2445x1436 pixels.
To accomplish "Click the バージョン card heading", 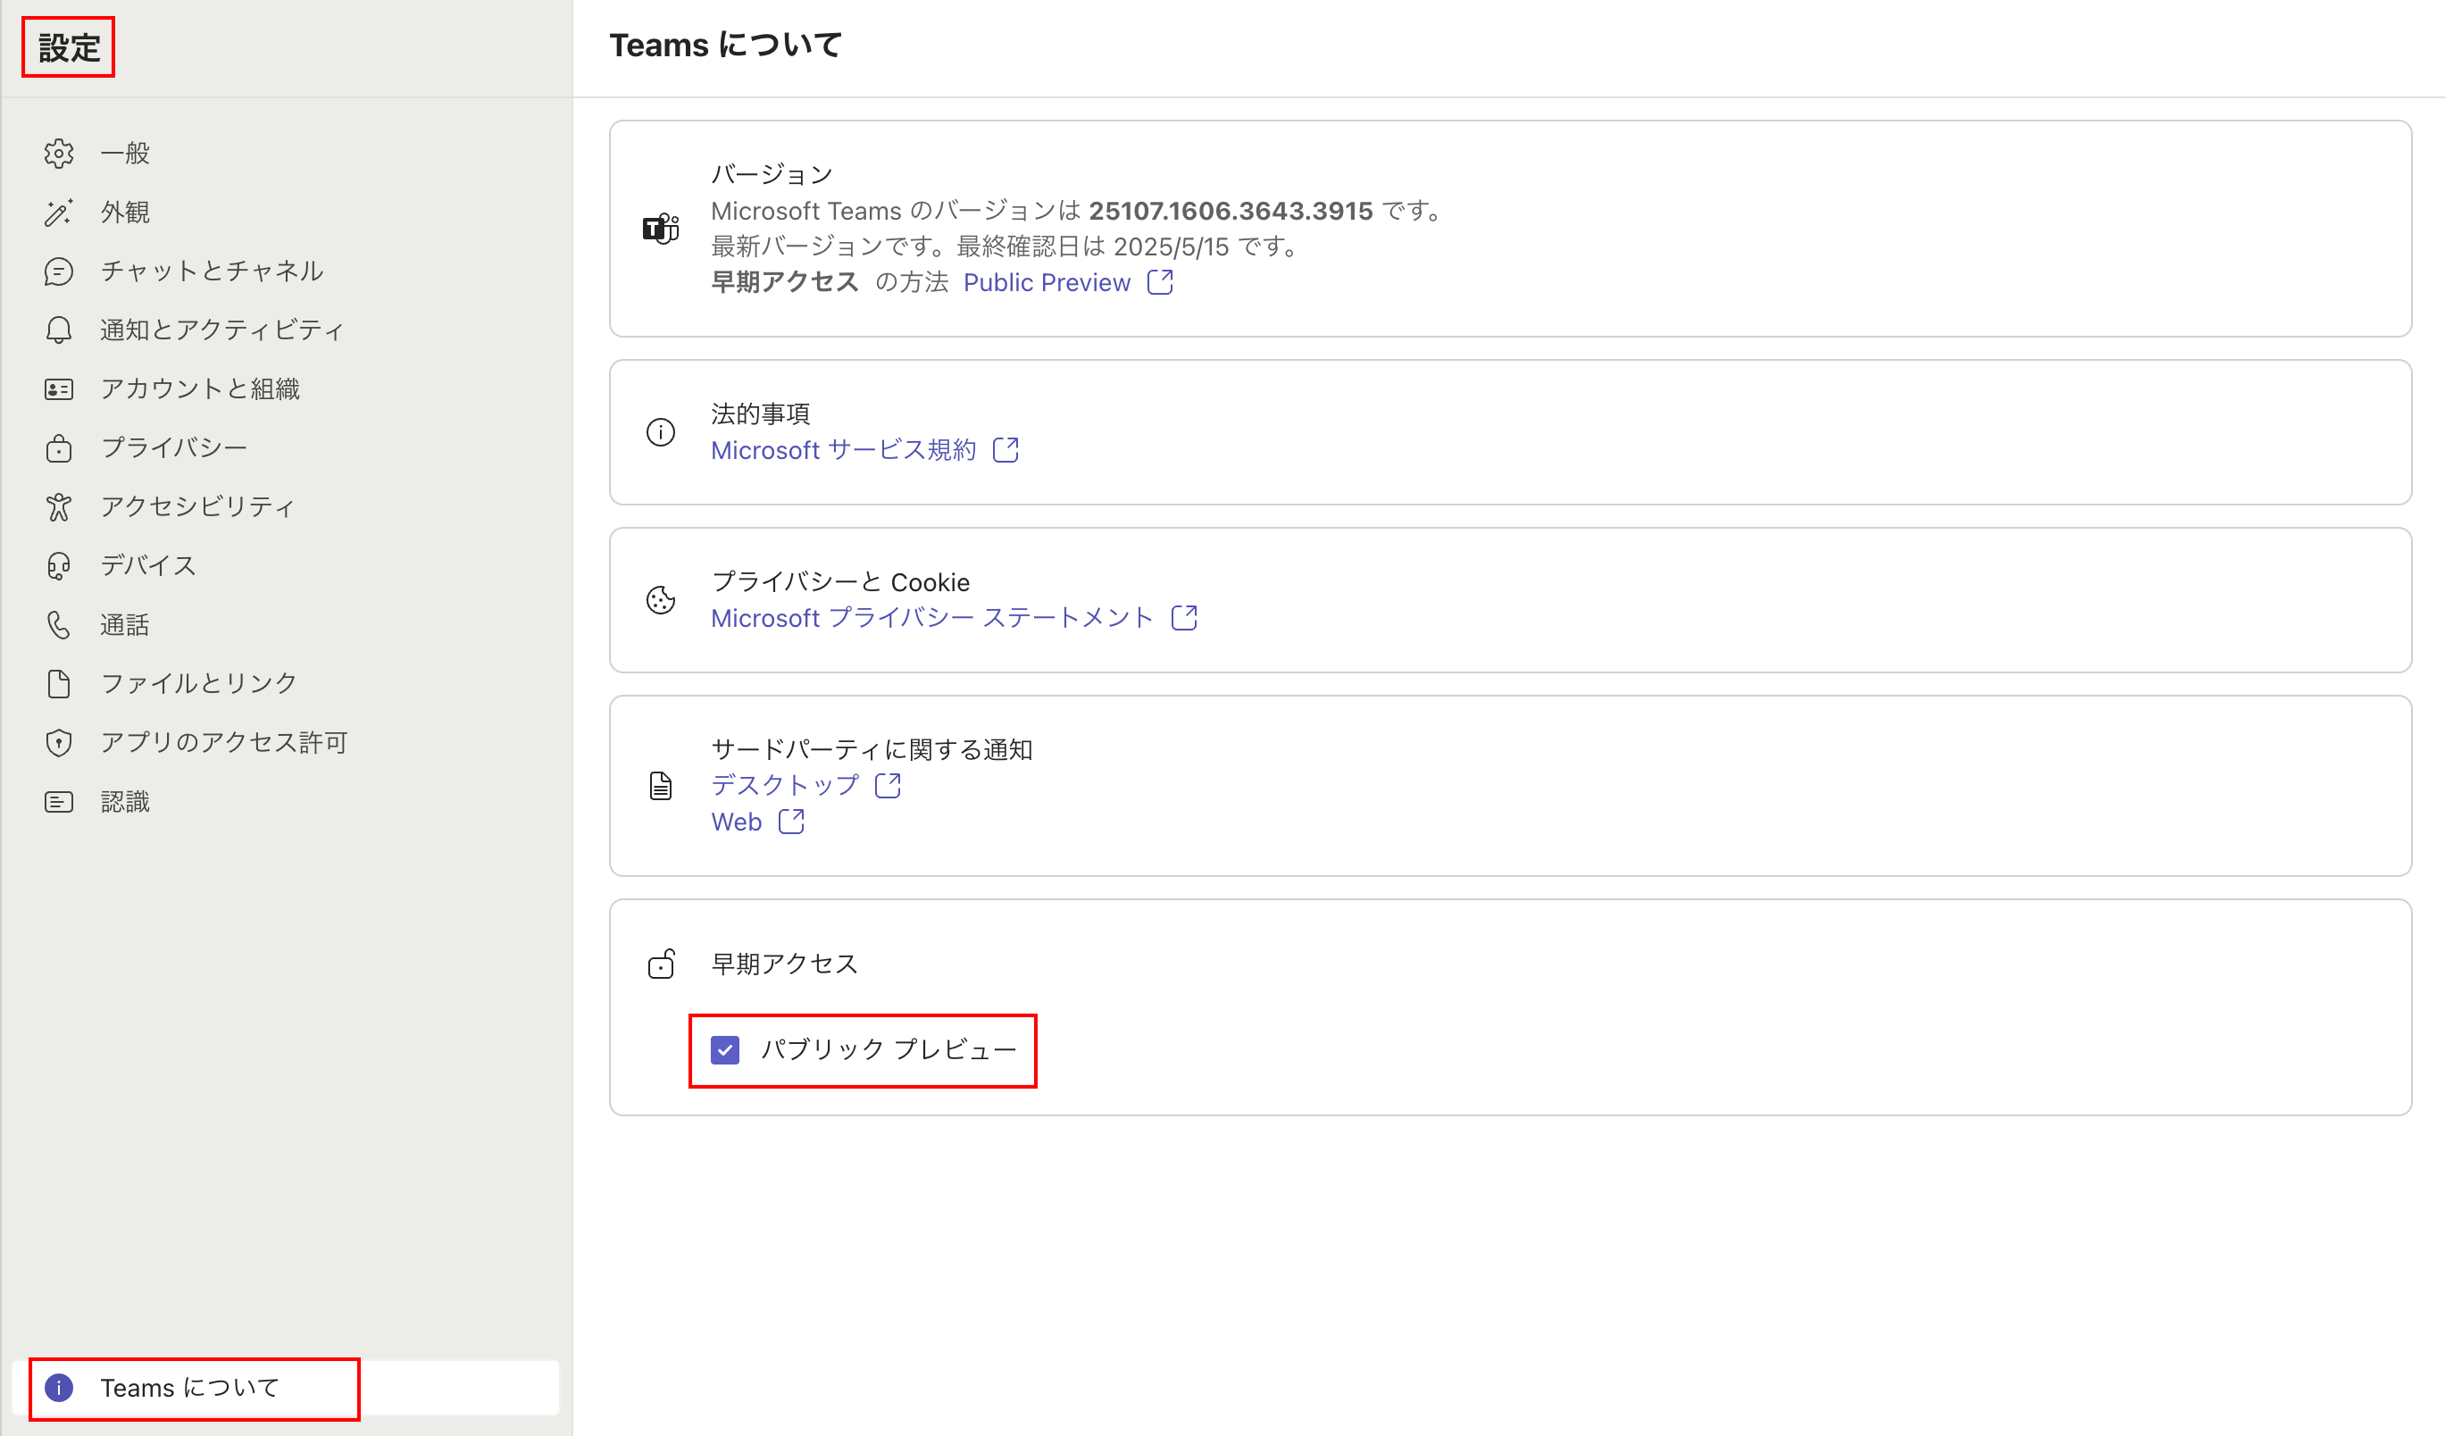I will [x=772, y=175].
